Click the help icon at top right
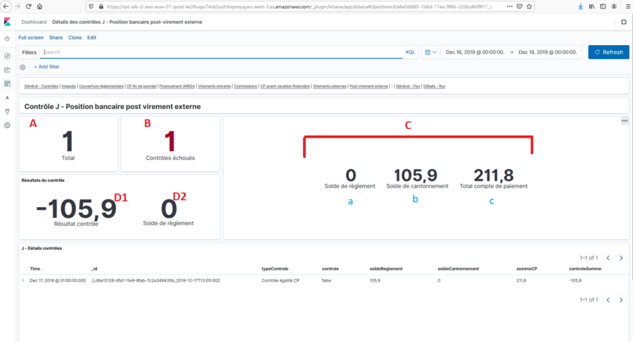The image size is (633, 342). [x=623, y=22]
